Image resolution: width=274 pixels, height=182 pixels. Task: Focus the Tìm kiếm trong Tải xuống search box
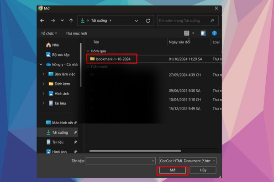(x=188, y=21)
